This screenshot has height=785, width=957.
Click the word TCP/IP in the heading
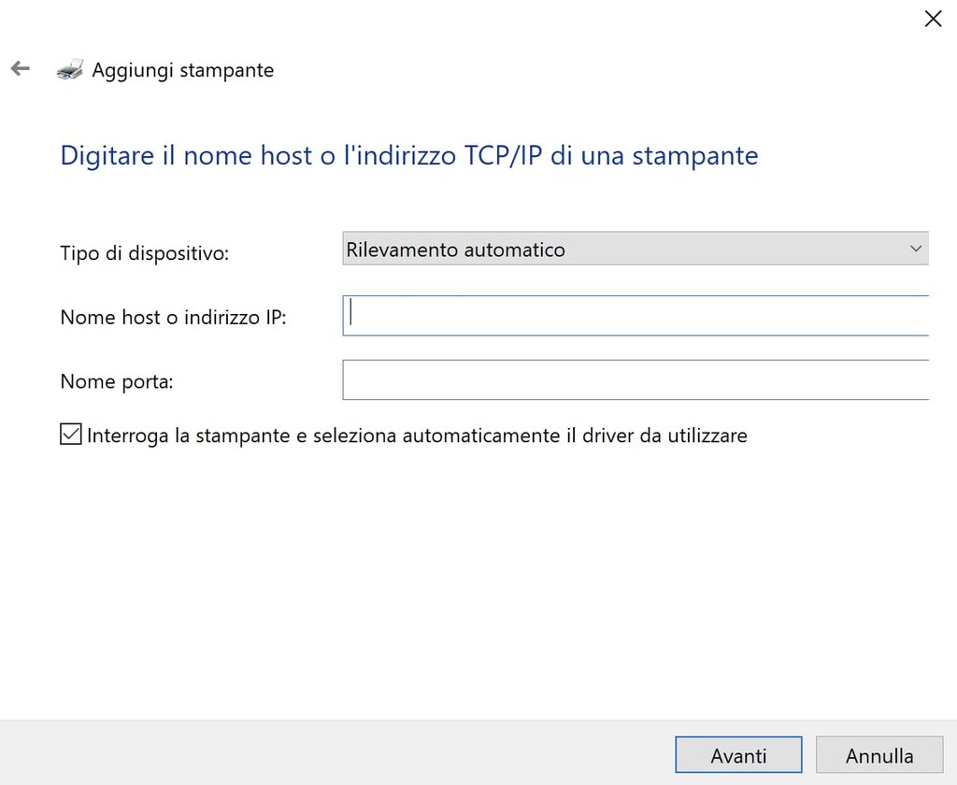(503, 155)
